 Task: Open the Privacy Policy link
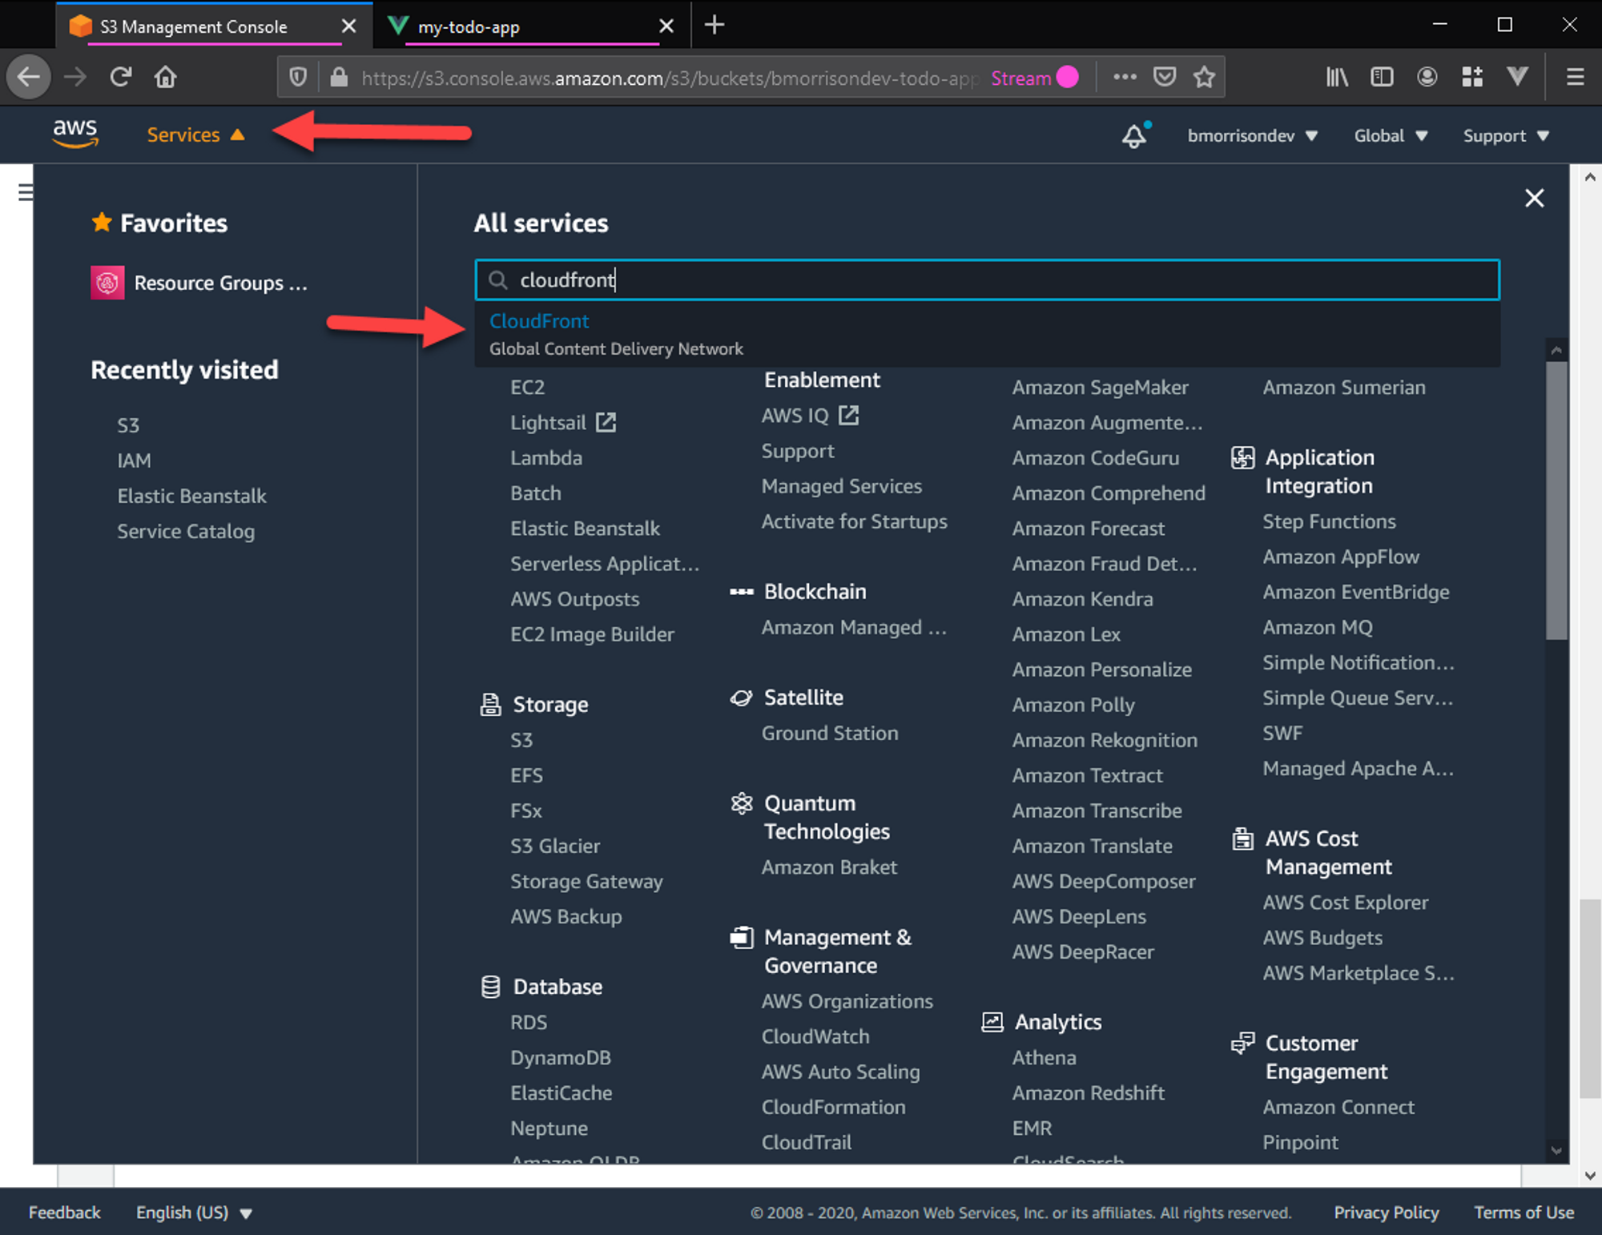pos(1386,1213)
